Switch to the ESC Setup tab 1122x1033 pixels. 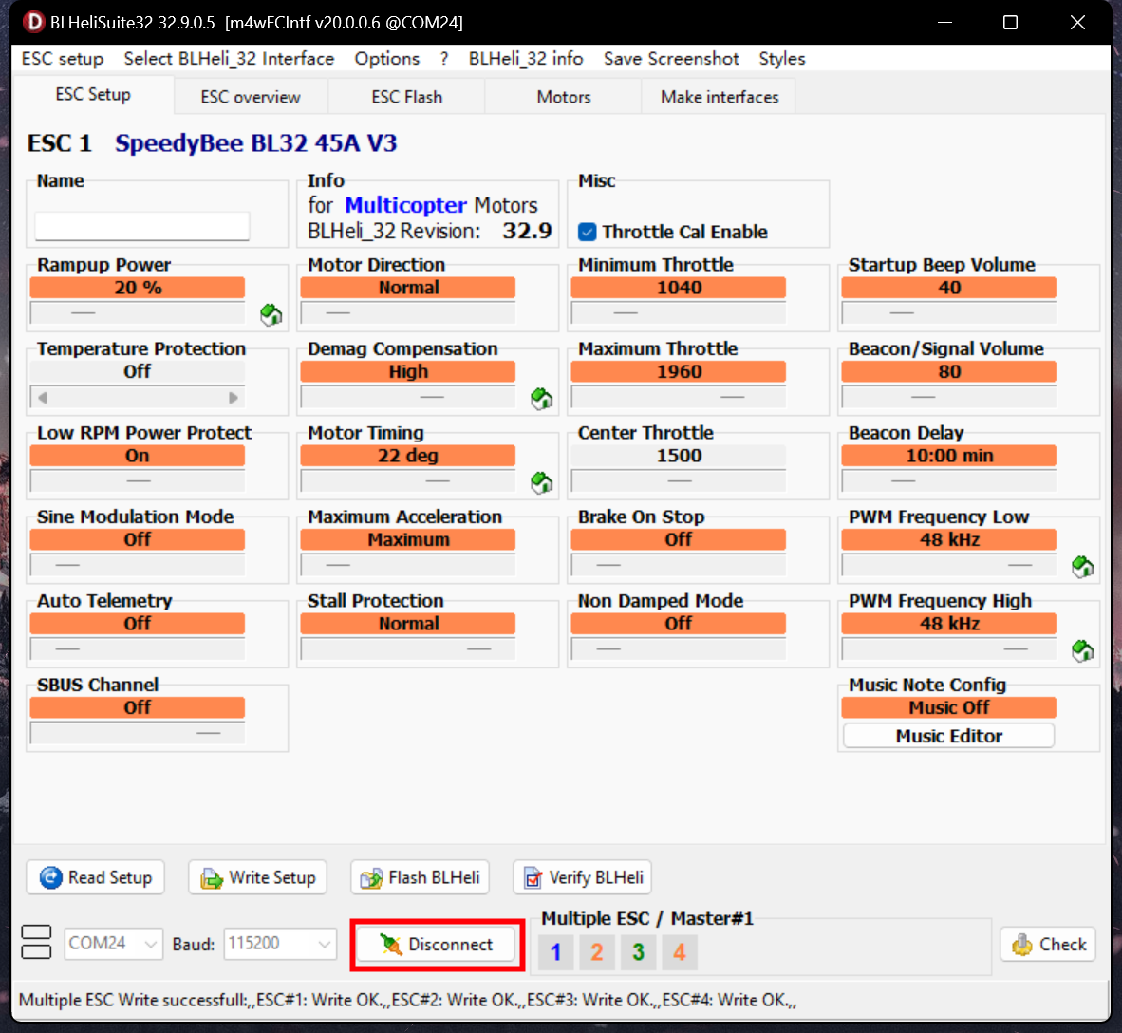pyautogui.click(x=93, y=95)
